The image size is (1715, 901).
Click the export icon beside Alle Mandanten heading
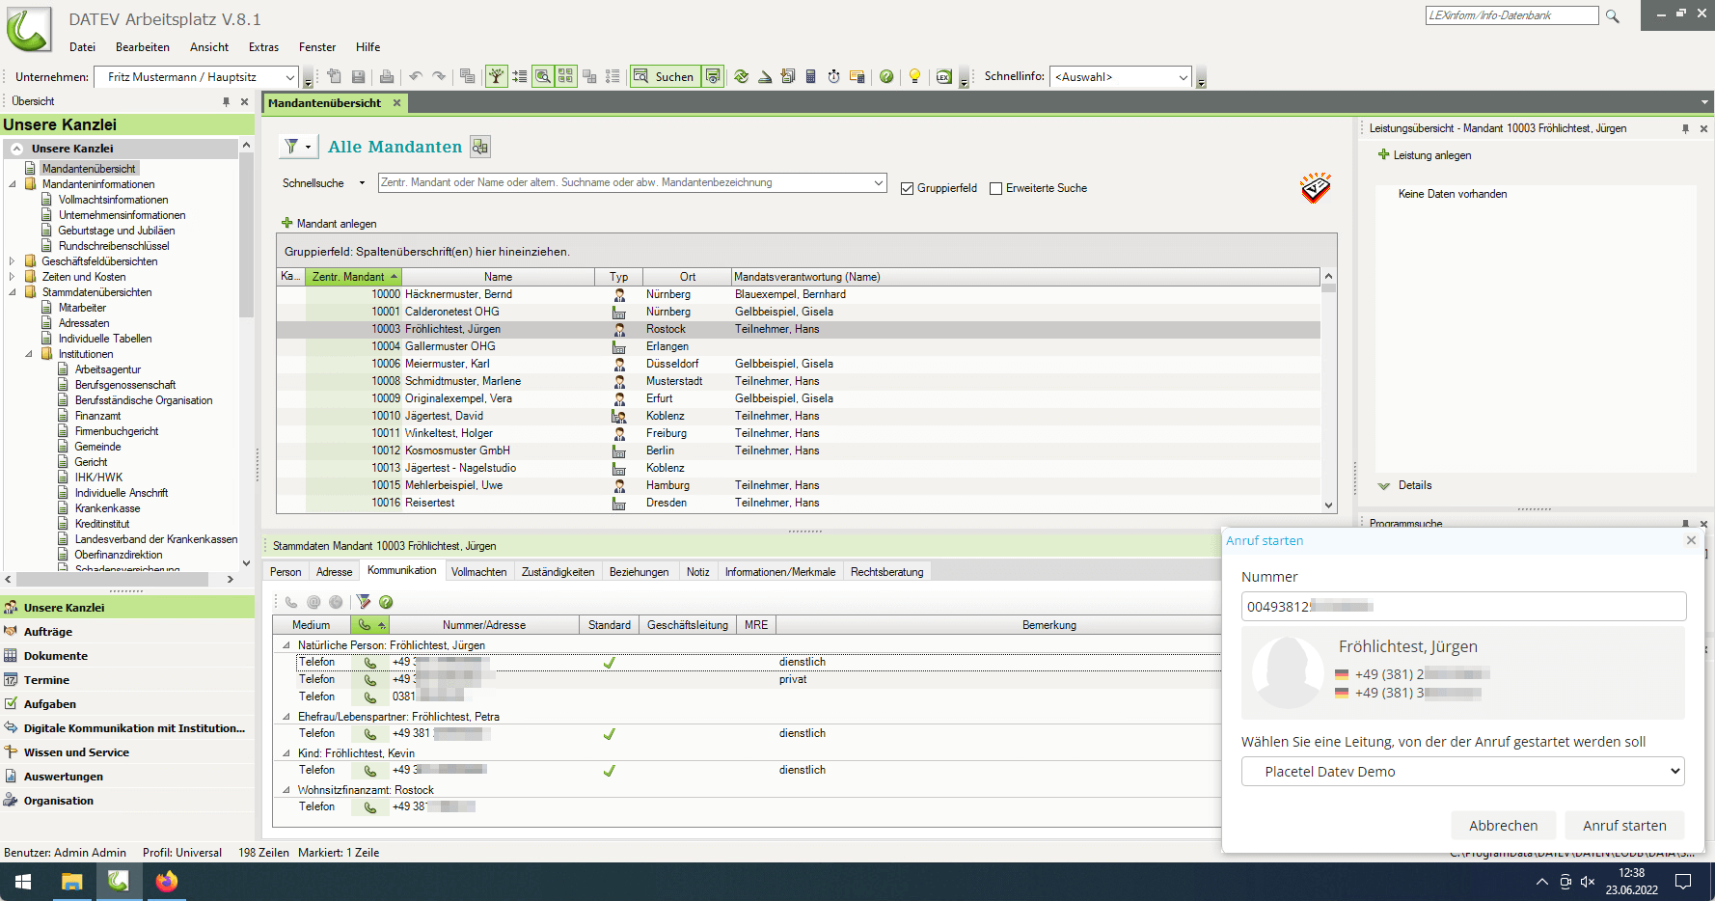[480, 147]
